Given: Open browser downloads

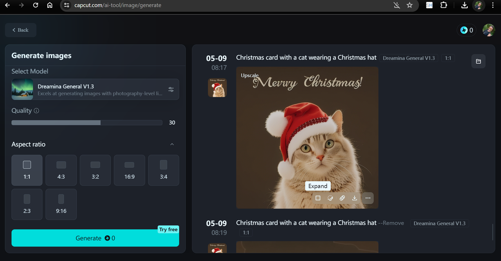Looking at the screenshot, I should 464,5.
